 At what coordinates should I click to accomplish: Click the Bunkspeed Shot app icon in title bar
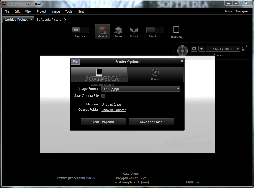click(x=4, y=4)
